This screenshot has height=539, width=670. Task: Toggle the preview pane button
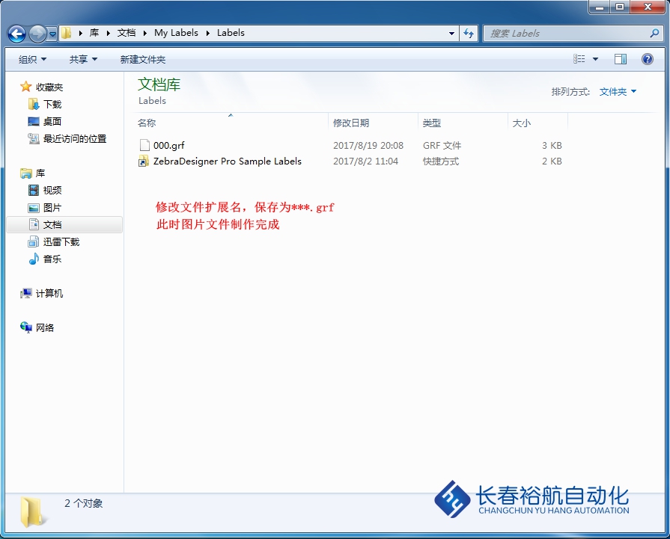pyautogui.click(x=621, y=59)
